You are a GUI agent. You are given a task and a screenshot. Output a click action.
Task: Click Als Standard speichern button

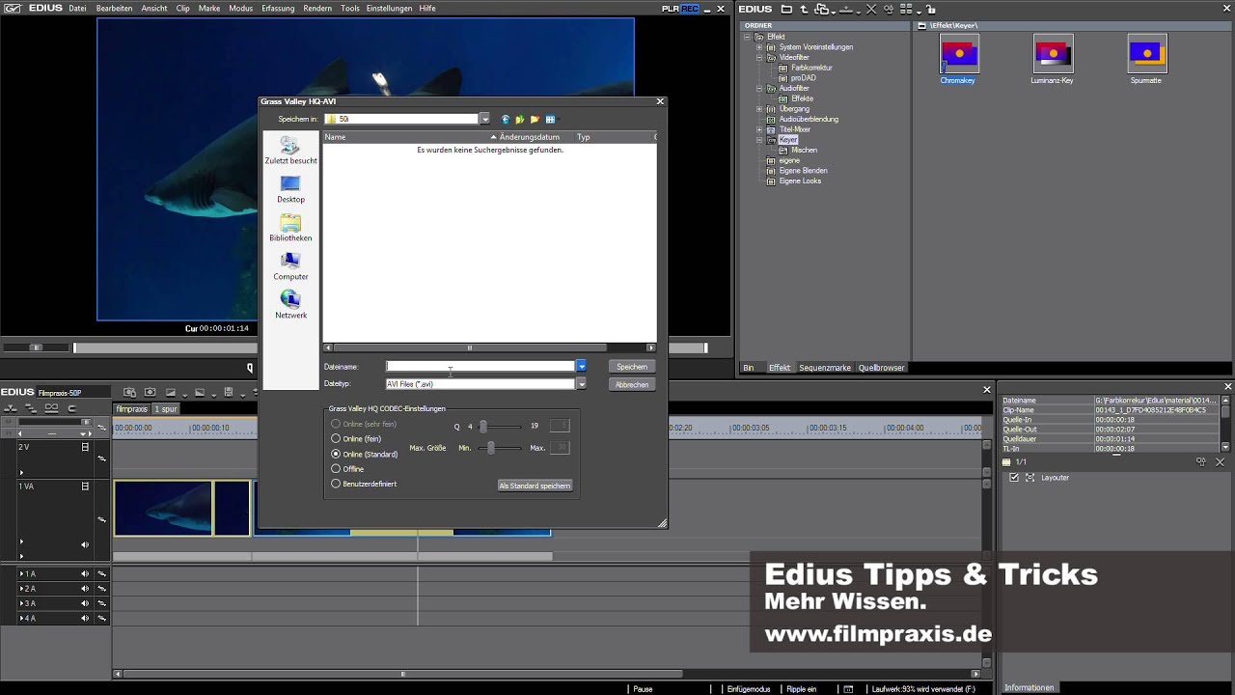(535, 486)
